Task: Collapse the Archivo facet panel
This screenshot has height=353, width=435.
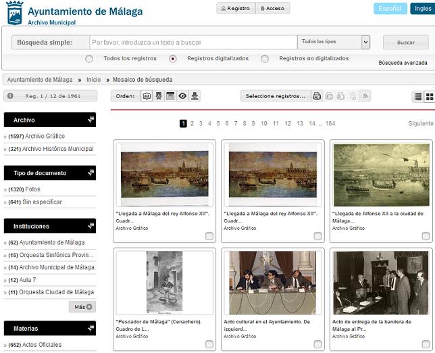Action: pos(91,120)
